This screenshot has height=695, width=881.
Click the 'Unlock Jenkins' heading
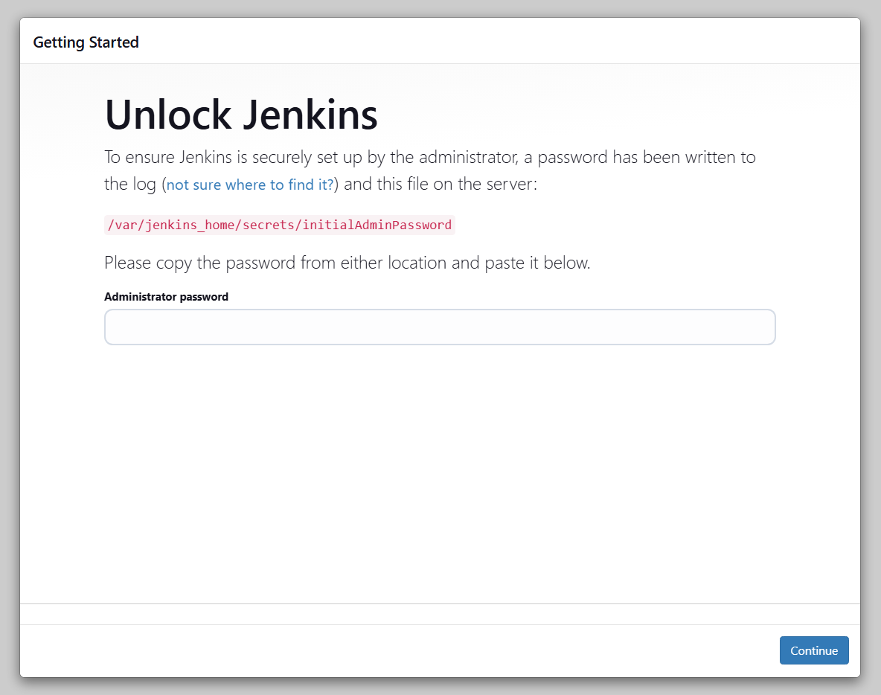pyautogui.click(x=241, y=115)
